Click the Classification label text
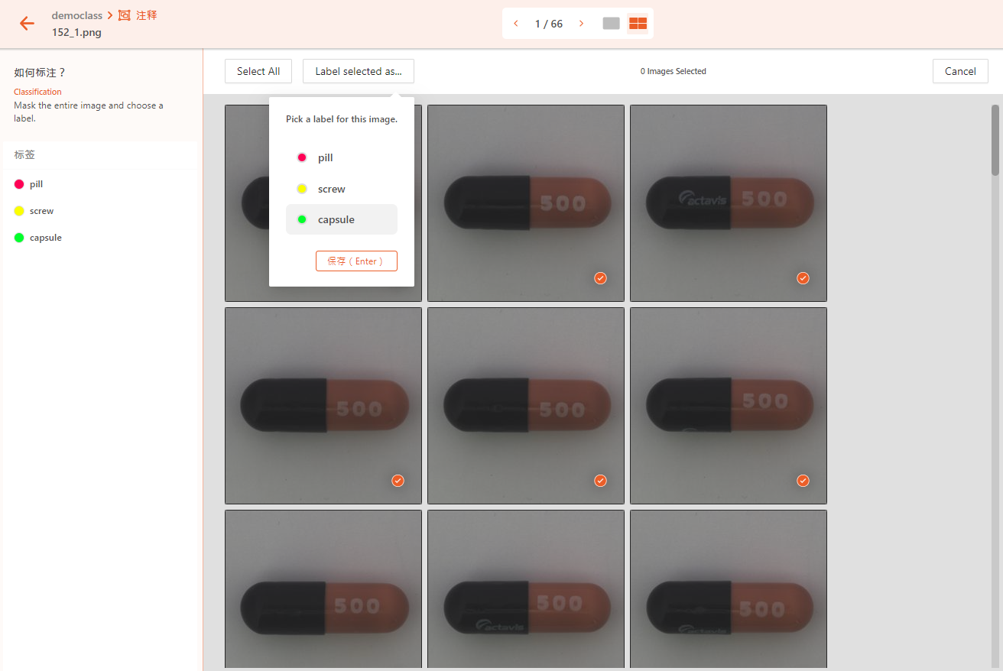The height and width of the screenshot is (671, 1003). 37,92
